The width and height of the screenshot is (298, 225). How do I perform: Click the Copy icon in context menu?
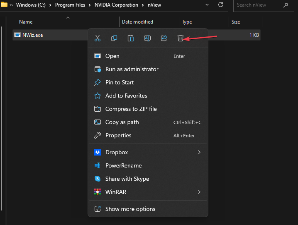pyautogui.click(x=114, y=38)
